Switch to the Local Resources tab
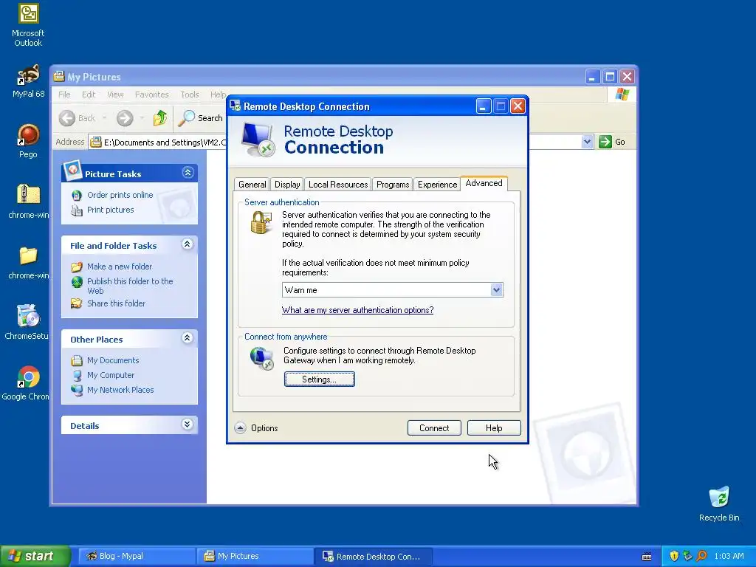This screenshot has width=756, height=567. (338, 185)
